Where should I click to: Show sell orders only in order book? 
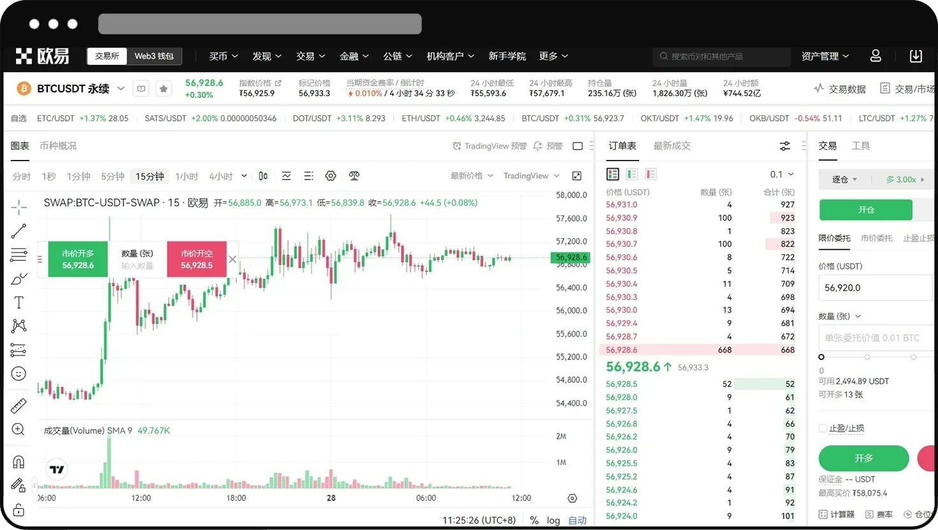pos(651,174)
